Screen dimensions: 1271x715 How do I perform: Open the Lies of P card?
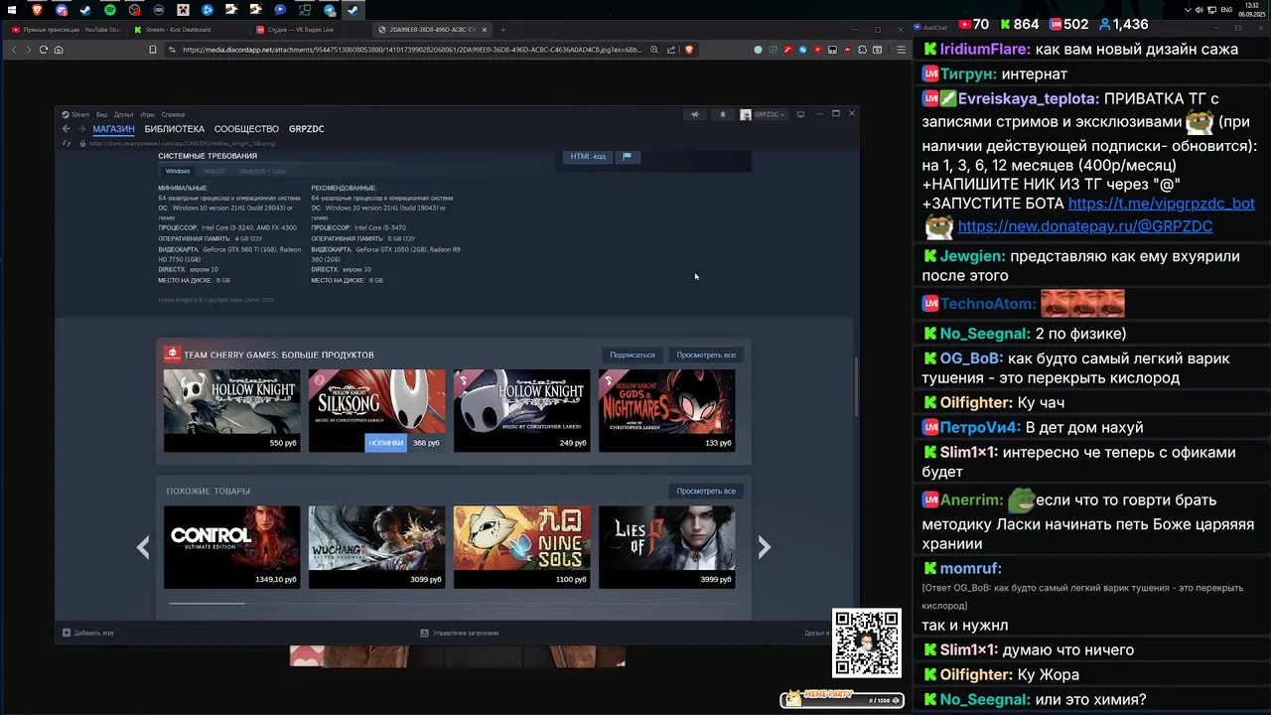666,547
